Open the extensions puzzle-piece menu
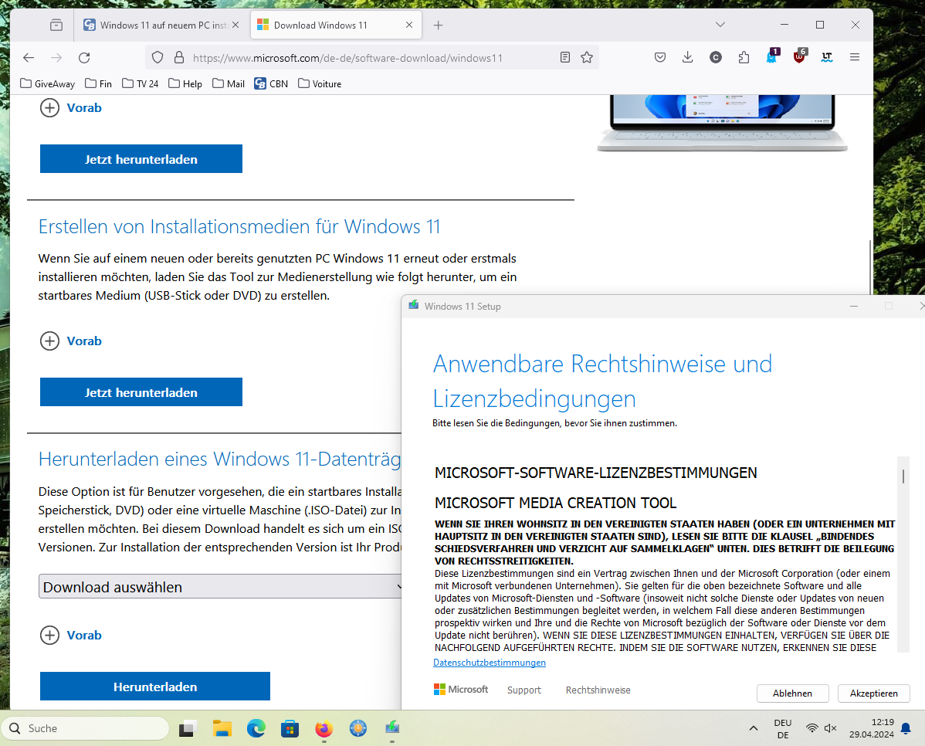Image resolution: width=925 pixels, height=746 pixels. [744, 57]
